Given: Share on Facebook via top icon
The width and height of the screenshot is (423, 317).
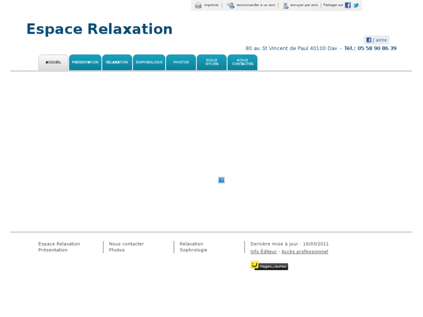Looking at the screenshot, I should coord(348,5).
